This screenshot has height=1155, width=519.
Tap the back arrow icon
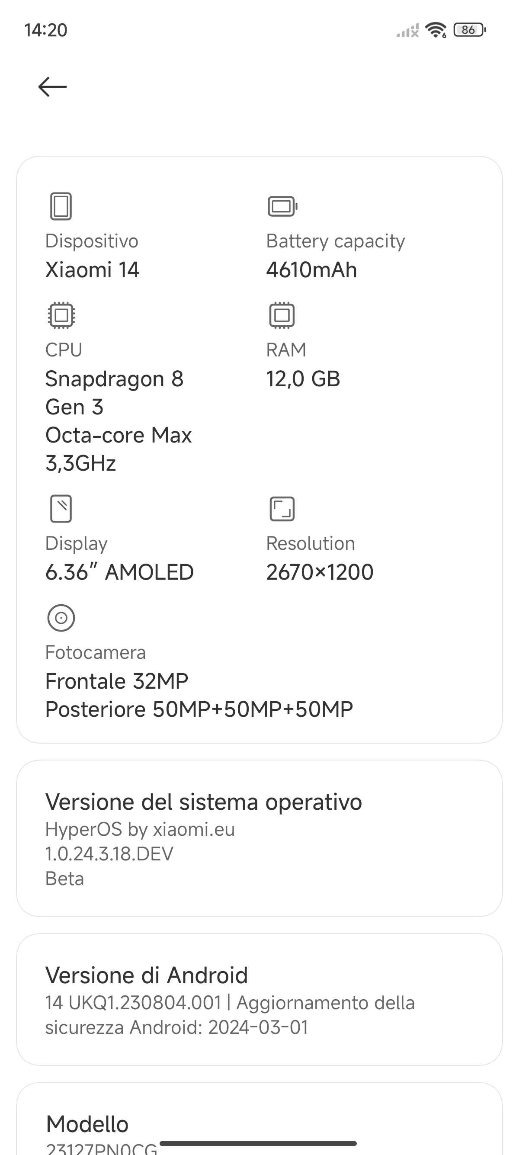(x=52, y=87)
